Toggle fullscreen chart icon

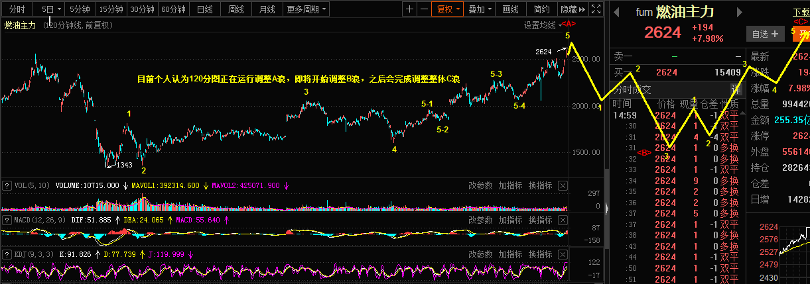click(596, 9)
